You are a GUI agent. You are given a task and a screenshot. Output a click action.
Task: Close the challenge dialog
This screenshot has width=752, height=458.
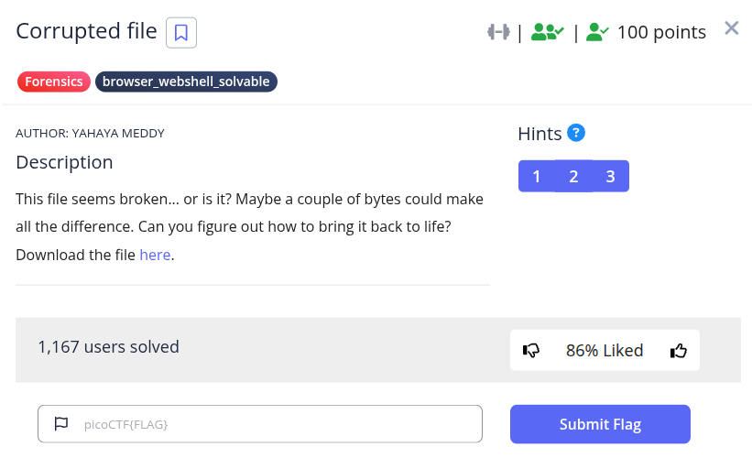point(731,28)
